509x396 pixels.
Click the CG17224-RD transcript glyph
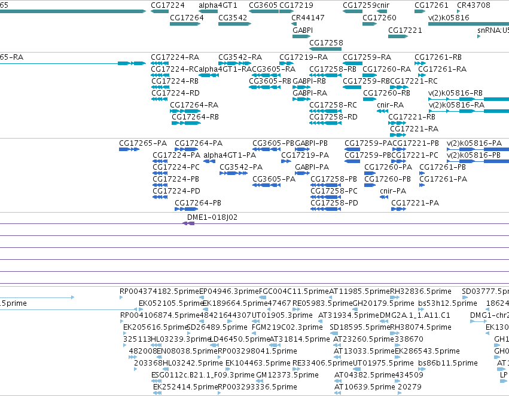click(159, 99)
